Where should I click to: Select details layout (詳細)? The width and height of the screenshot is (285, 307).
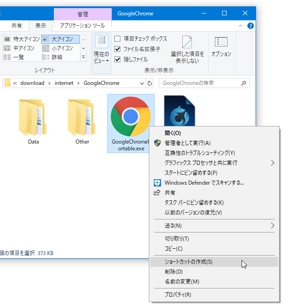coord(52,57)
